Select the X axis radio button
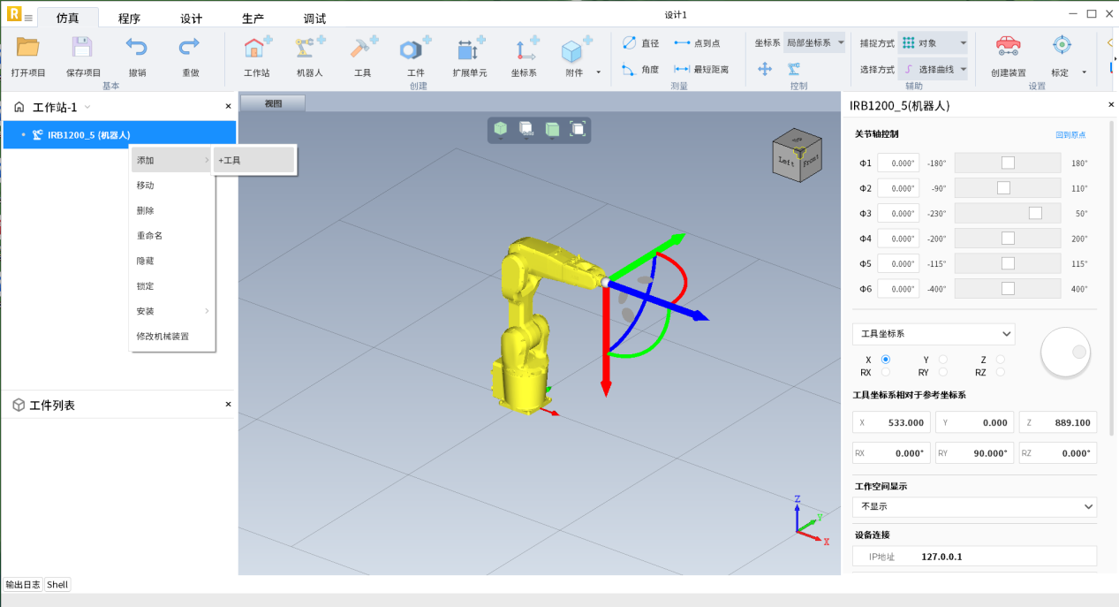The height and width of the screenshot is (607, 1119). (x=886, y=360)
